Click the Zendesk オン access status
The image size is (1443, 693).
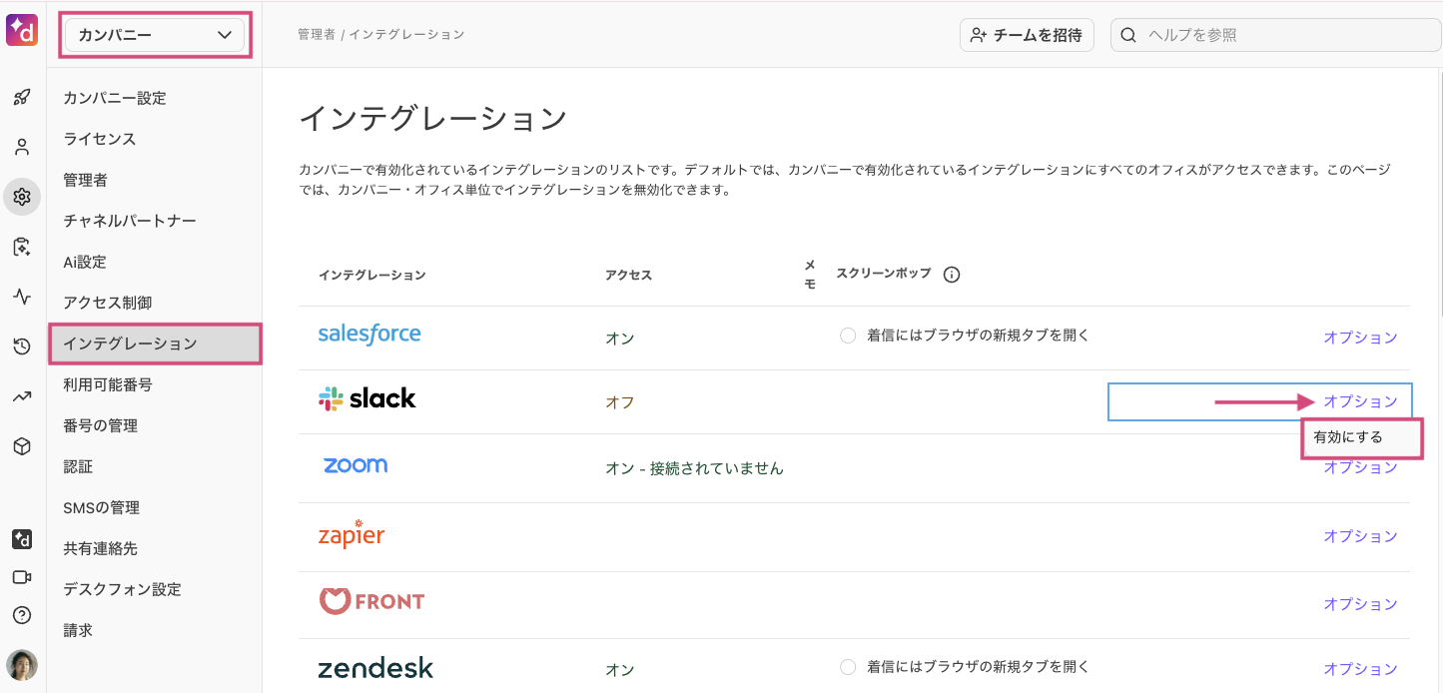tap(620, 670)
